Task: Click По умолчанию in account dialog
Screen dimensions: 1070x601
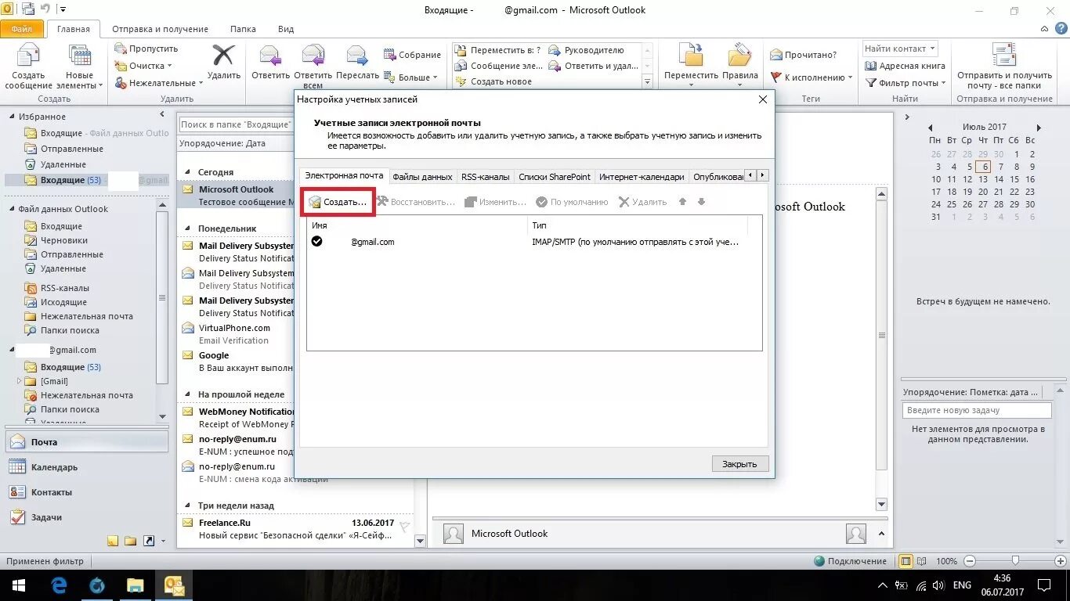Action: [x=572, y=202]
